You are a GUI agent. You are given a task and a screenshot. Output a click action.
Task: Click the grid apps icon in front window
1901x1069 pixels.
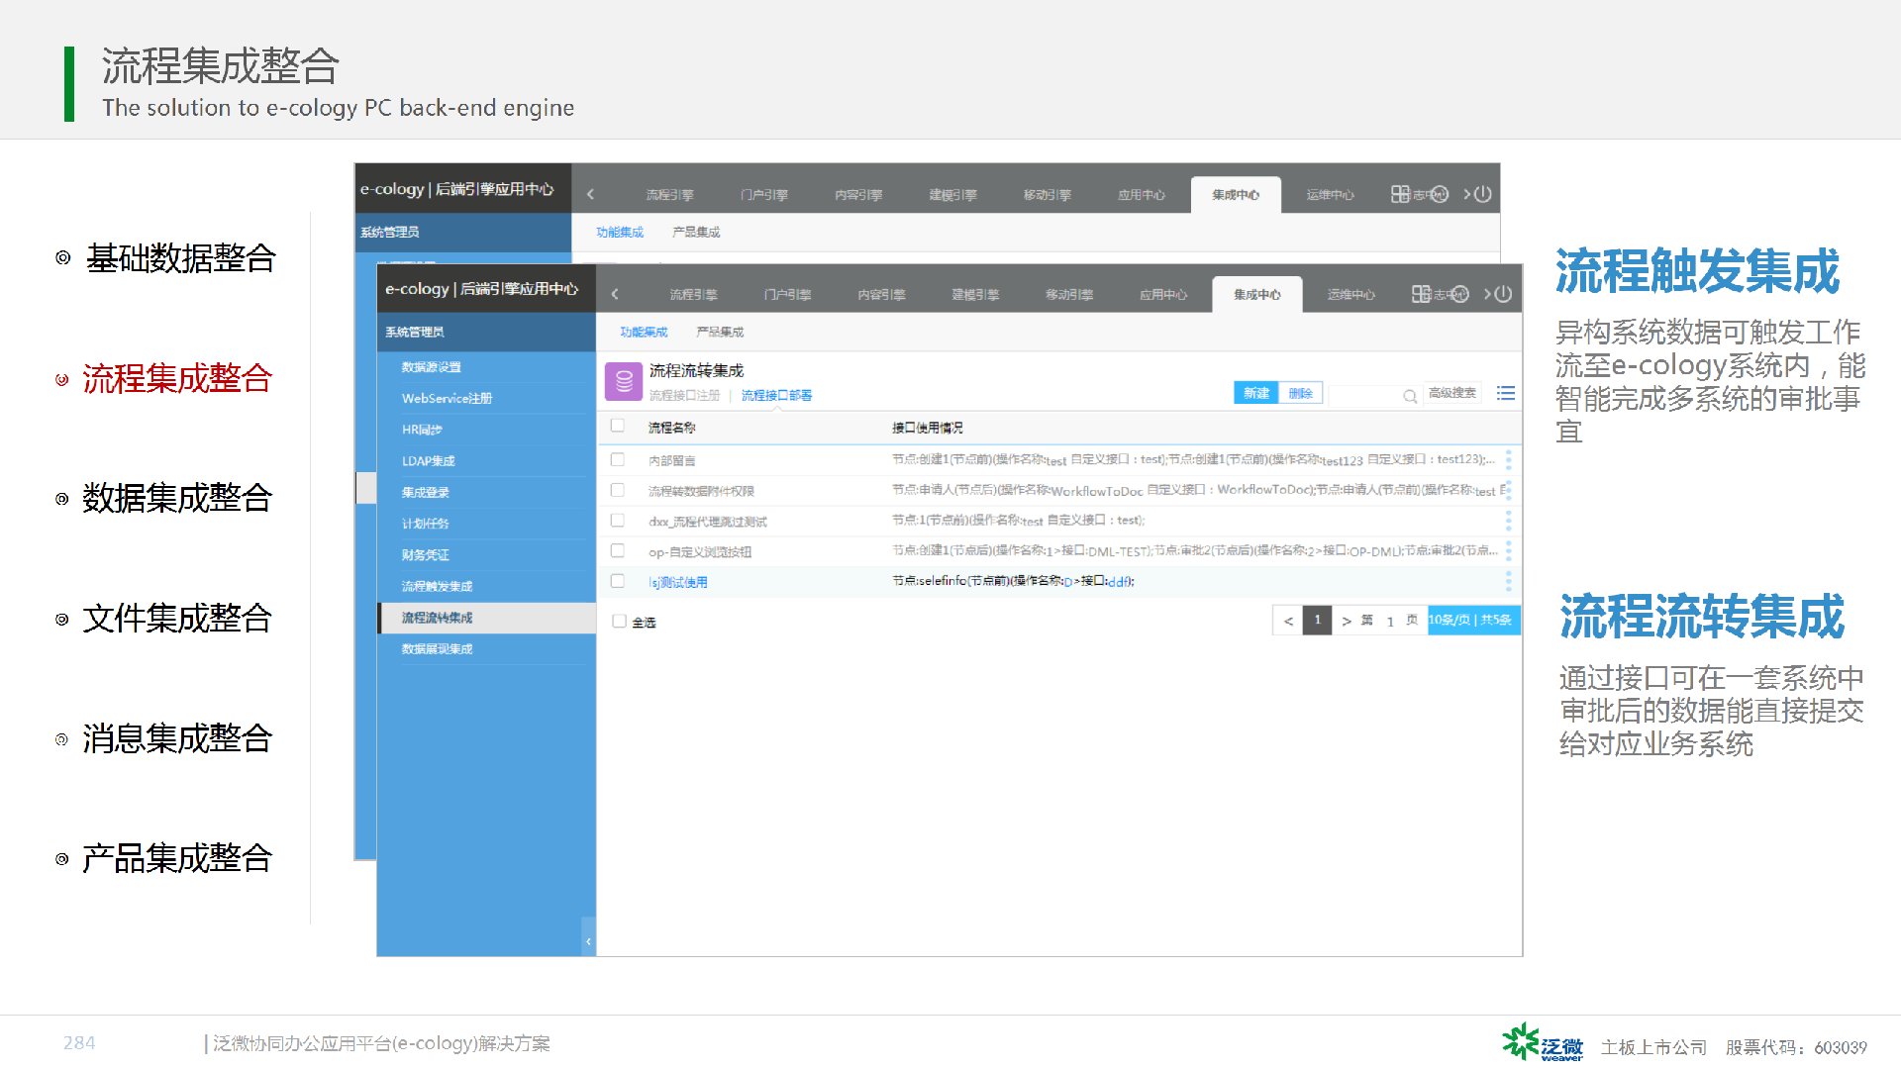pos(1421,294)
